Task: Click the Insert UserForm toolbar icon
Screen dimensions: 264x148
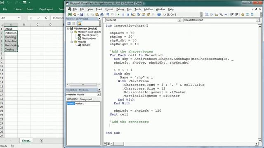Action: coord(74,15)
